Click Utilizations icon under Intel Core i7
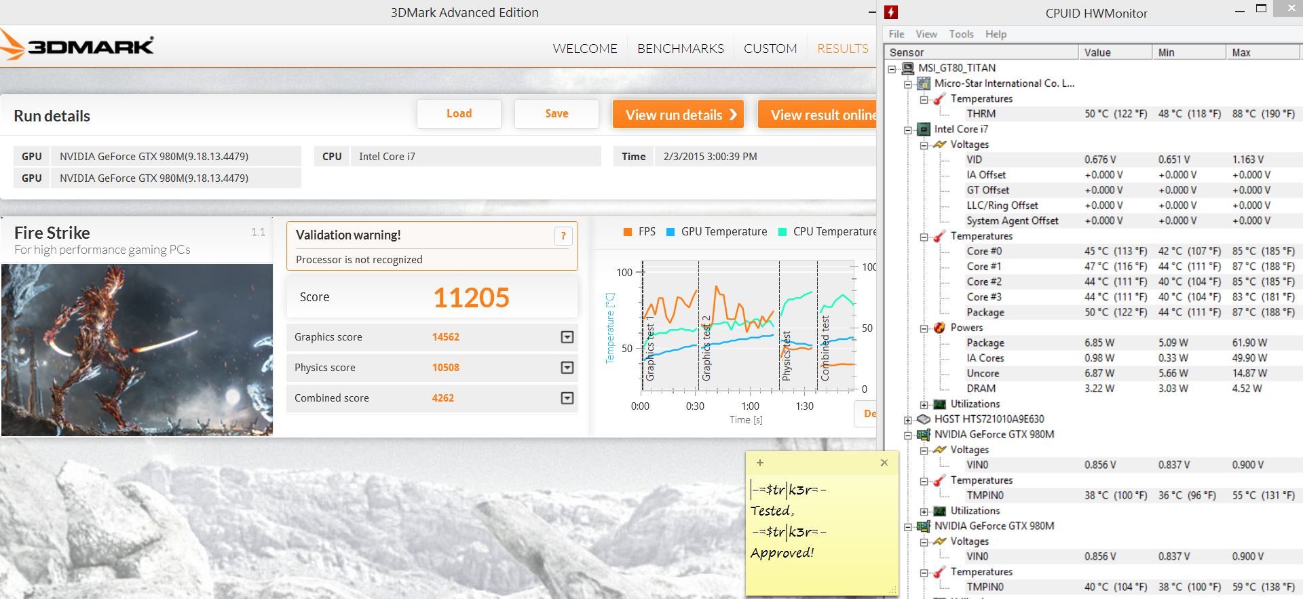The width and height of the screenshot is (1303, 599). pyautogui.click(x=940, y=404)
